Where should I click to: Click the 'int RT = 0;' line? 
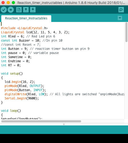[11, 65]
